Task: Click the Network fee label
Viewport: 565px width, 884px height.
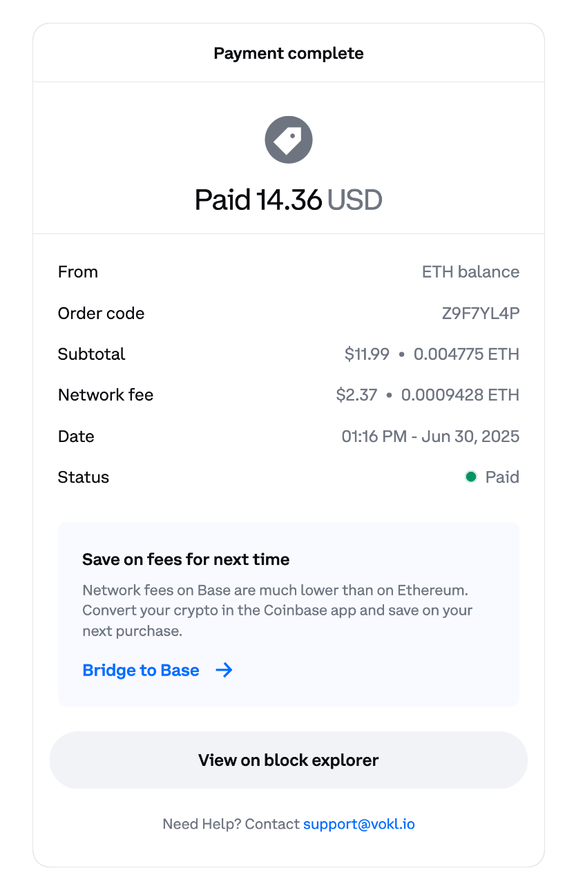Action: point(106,395)
